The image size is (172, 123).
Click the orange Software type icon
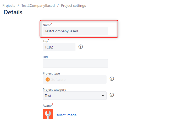tap(48, 79)
